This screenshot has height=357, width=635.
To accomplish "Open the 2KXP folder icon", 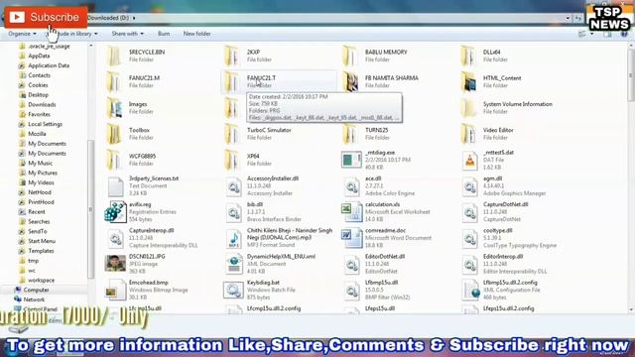I will coord(232,56).
